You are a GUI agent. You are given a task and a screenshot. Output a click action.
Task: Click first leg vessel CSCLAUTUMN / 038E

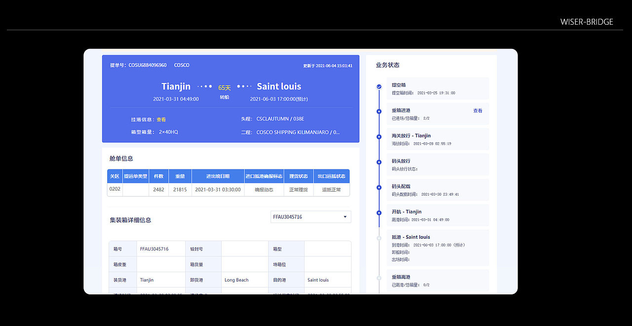point(280,119)
